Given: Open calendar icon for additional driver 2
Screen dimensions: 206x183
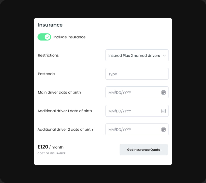Looking at the screenshot, I should [x=163, y=130].
